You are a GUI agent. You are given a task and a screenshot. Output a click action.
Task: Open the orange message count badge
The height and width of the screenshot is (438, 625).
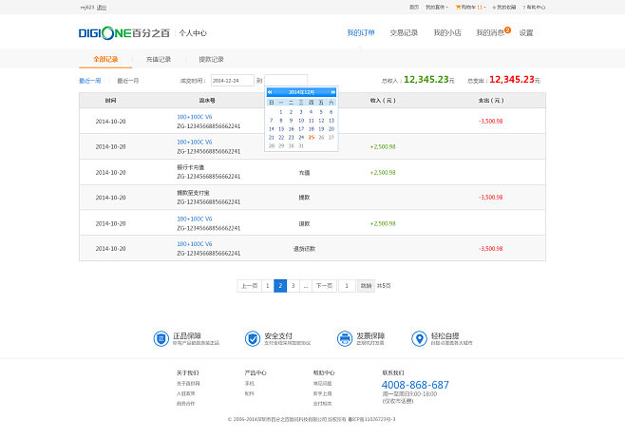(507, 29)
